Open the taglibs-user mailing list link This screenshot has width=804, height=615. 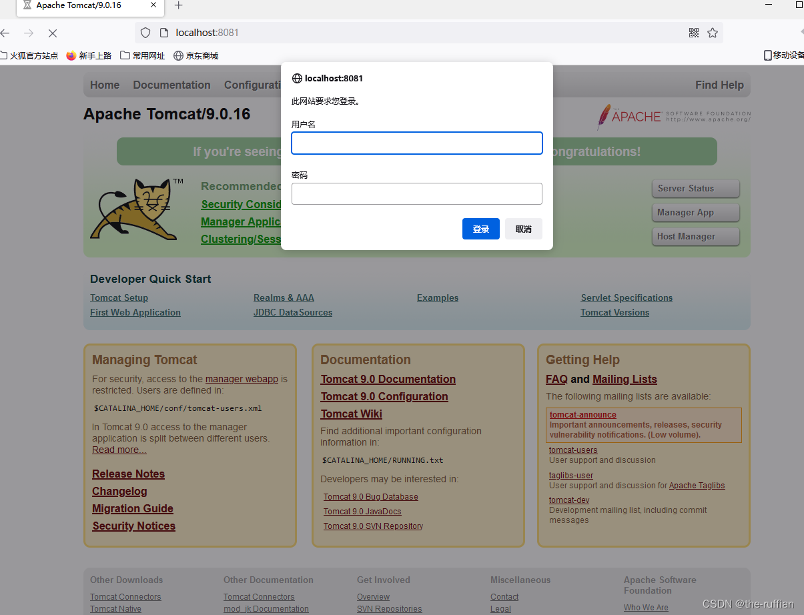point(571,476)
